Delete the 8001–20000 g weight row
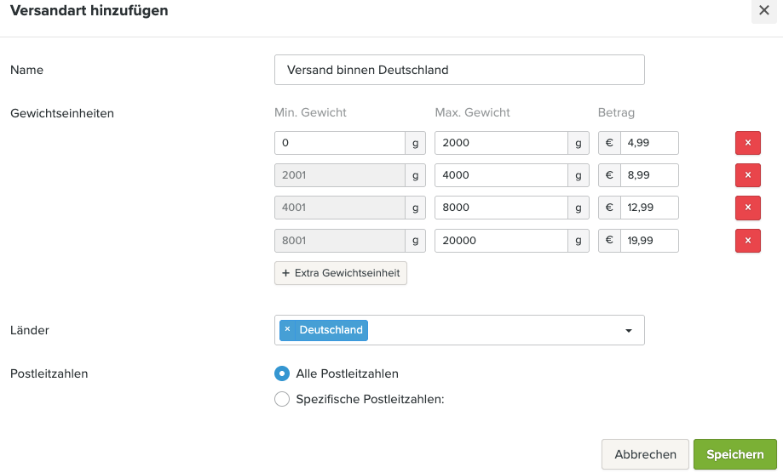Screen dimensions: 783x473 pyautogui.click(x=747, y=240)
